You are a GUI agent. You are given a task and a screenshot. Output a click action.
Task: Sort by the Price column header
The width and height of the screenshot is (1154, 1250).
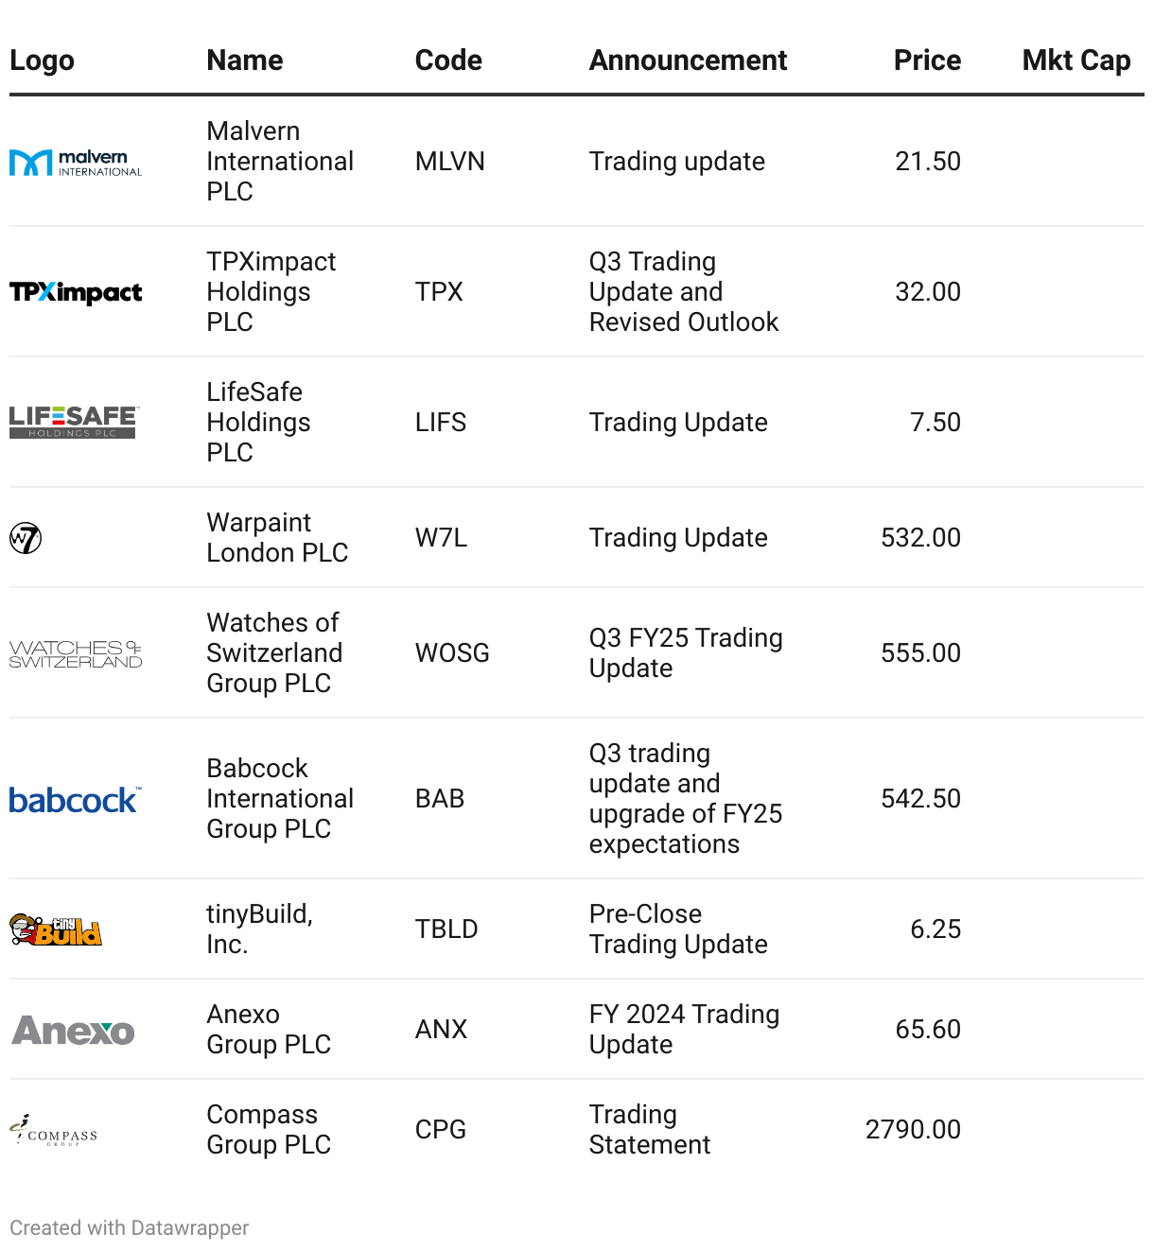[927, 61]
